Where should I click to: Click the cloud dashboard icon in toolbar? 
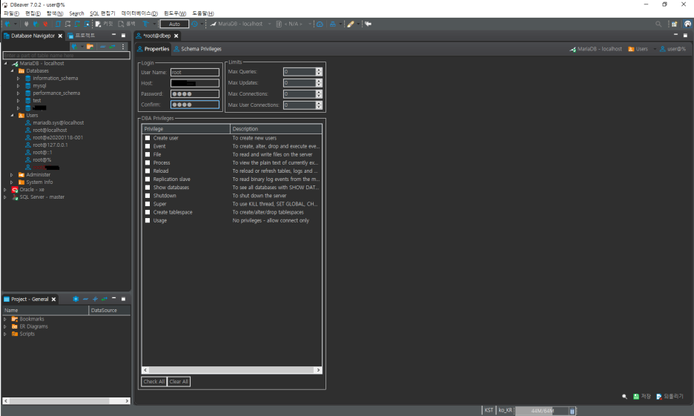click(320, 24)
